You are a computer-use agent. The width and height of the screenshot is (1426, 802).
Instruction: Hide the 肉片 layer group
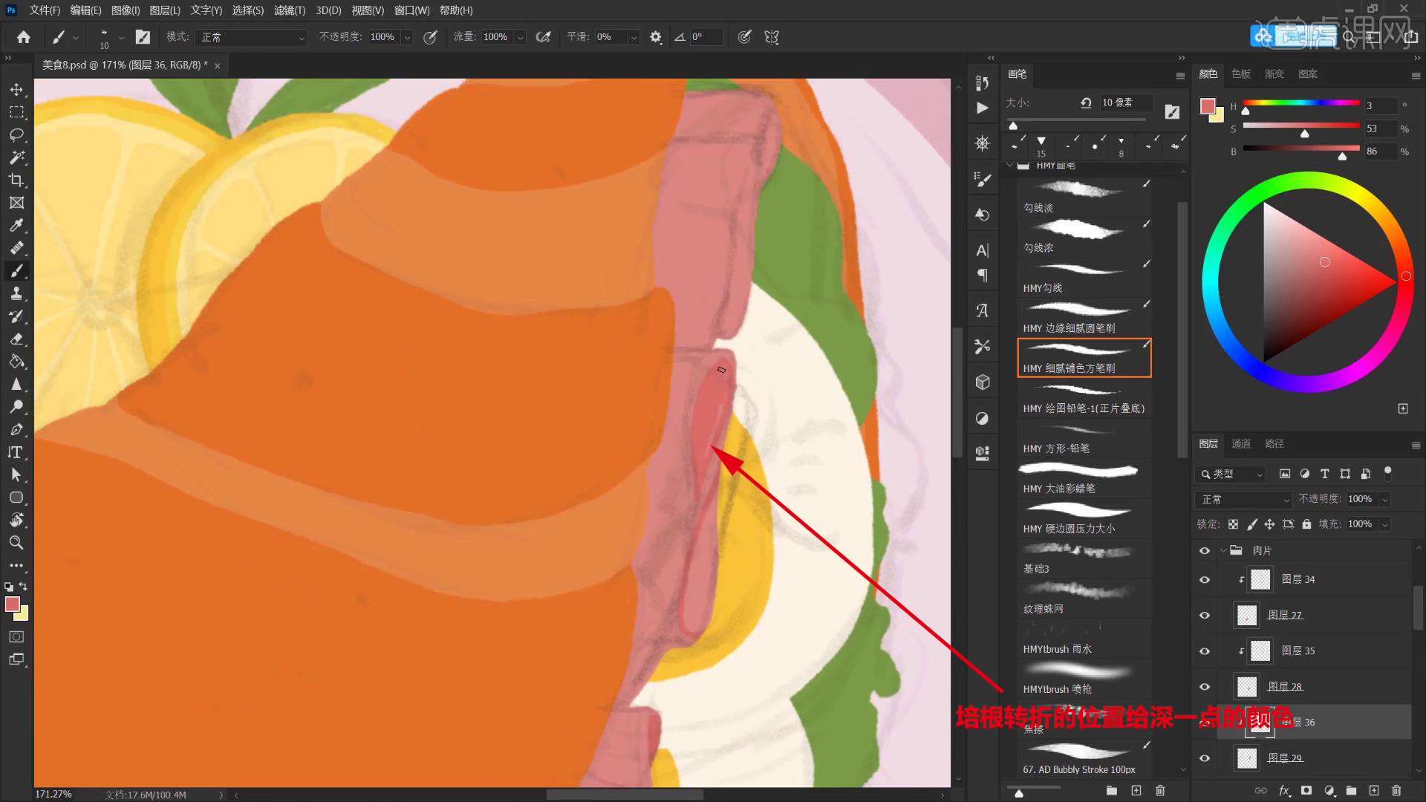tap(1205, 550)
